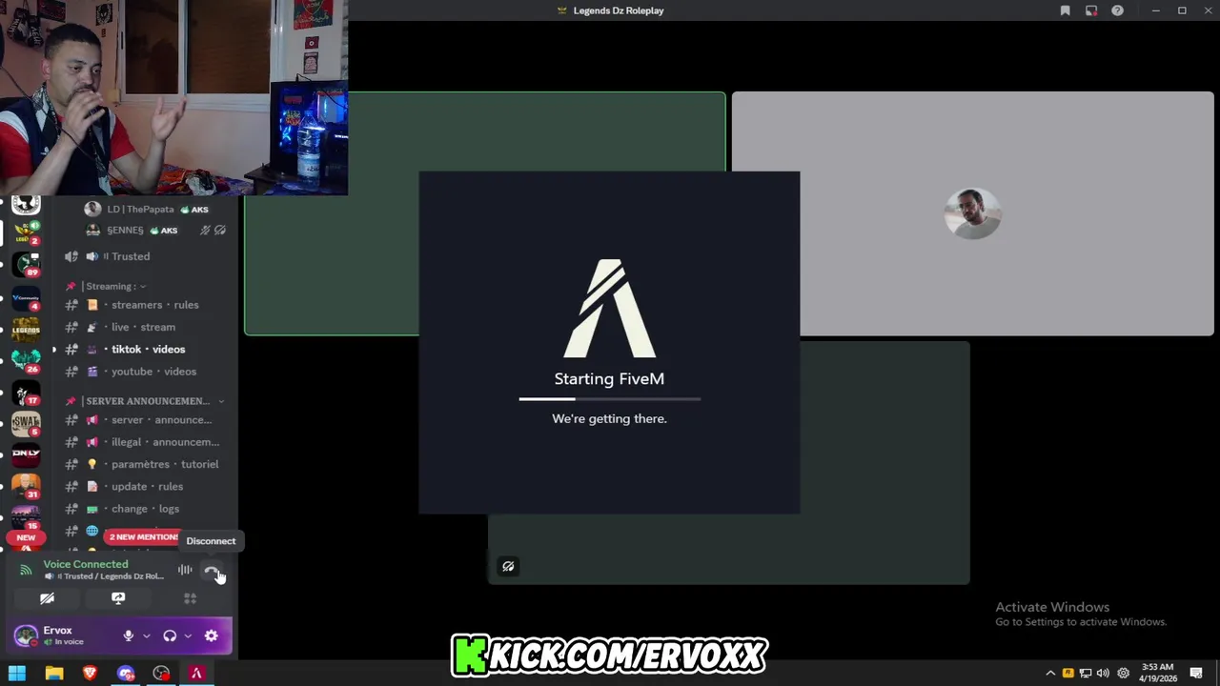Open Windows notification center
The image size is (1220, 686).
coord(1195,674)
